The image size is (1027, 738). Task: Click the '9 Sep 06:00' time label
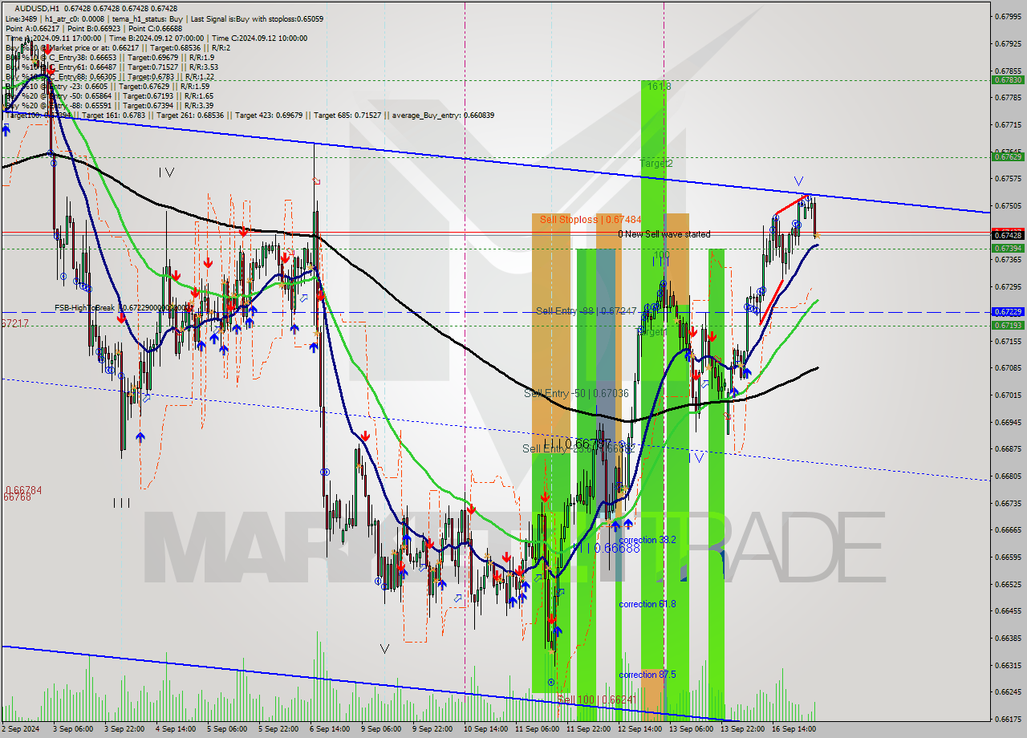(381, 729)
